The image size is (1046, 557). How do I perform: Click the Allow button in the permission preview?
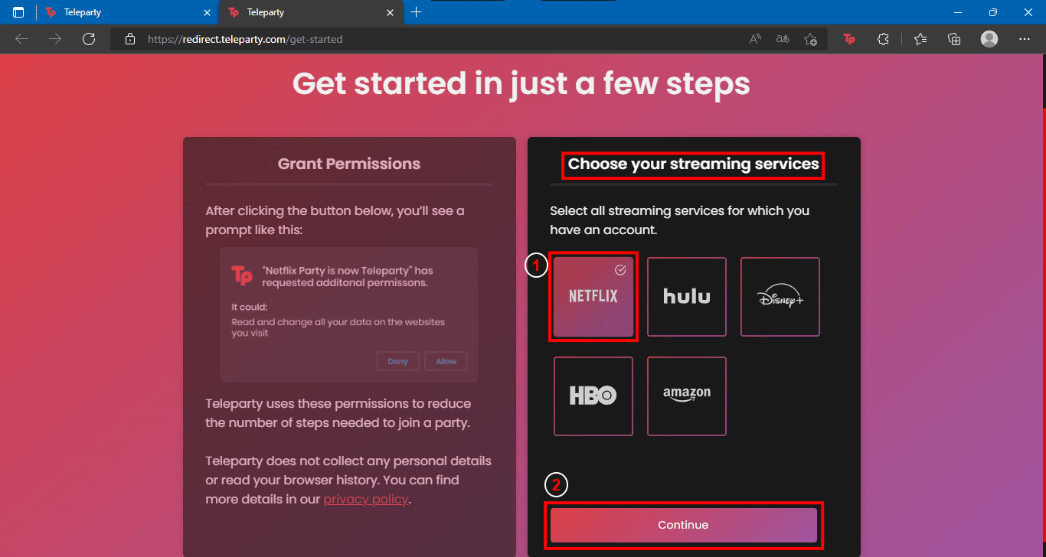pyautogui.click(x=446, y=361)
